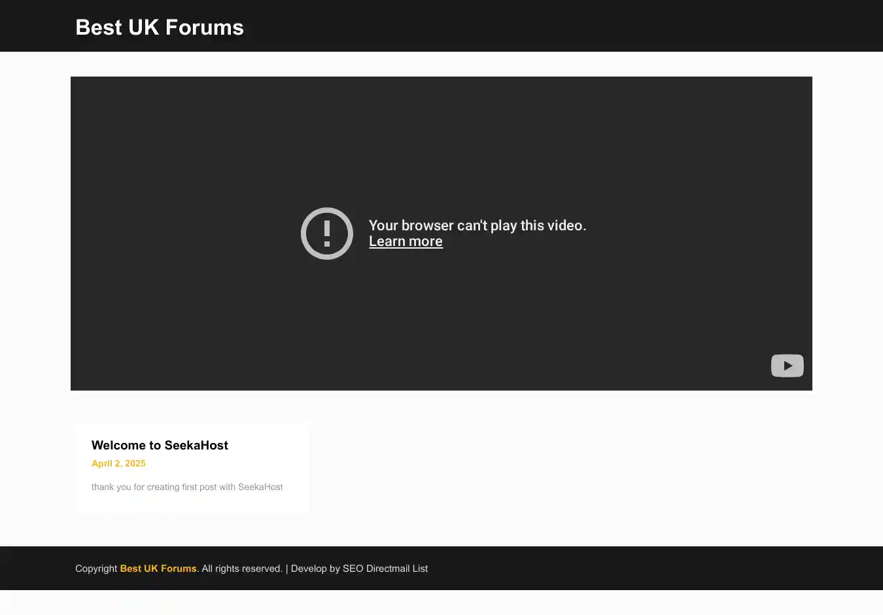The image size is (883, 615).
Task: Click the "Your browser can't play this video" message
Action: point(477,225)
